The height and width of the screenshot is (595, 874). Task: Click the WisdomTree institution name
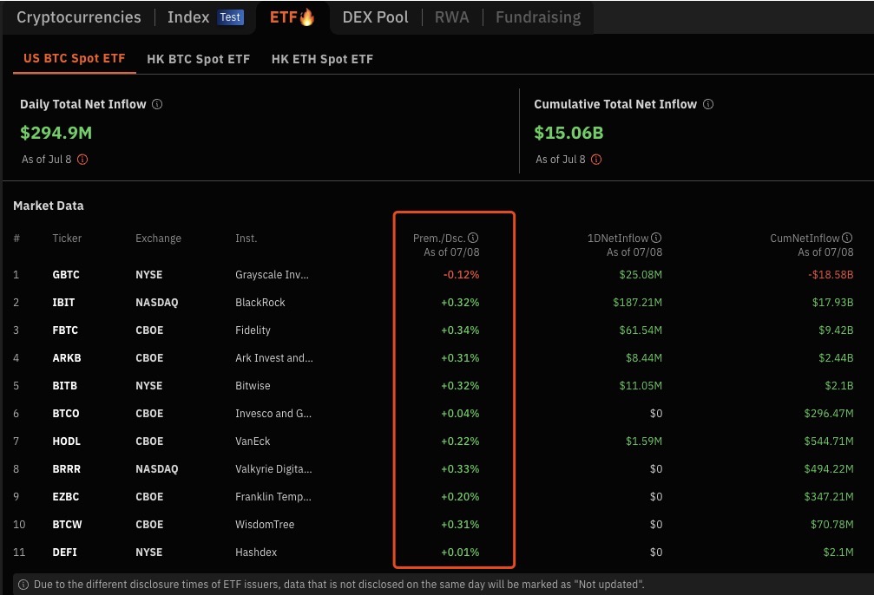pos(265,525)
